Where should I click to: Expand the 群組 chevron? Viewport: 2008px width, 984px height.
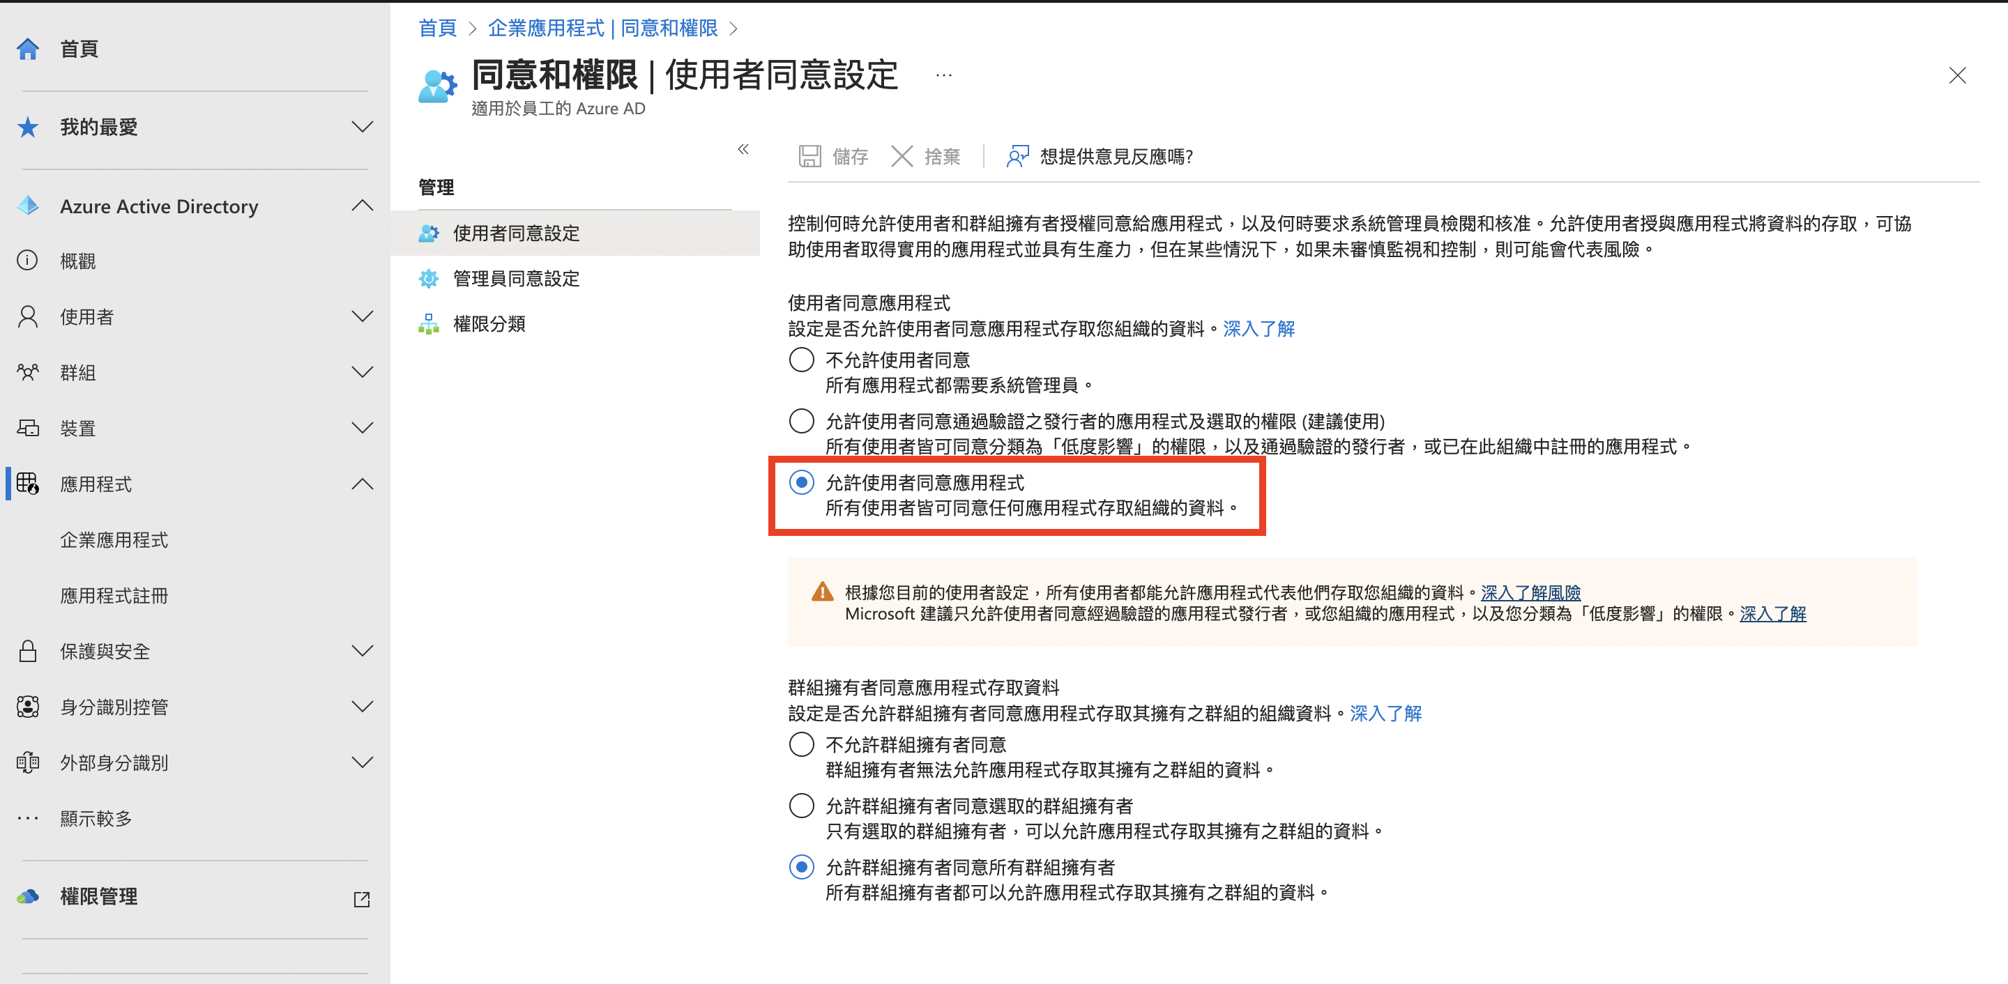point(363,372)
